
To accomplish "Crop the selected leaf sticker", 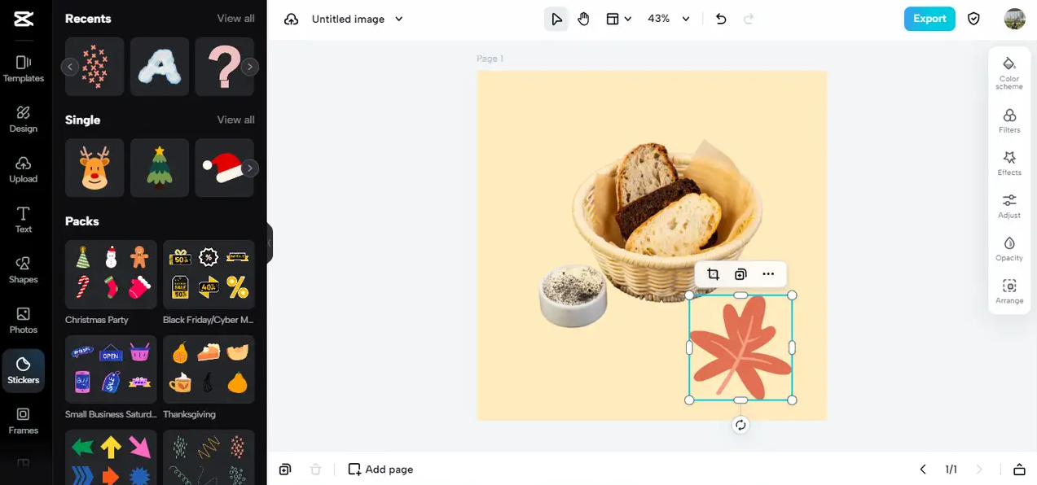I will click(713, 274).
